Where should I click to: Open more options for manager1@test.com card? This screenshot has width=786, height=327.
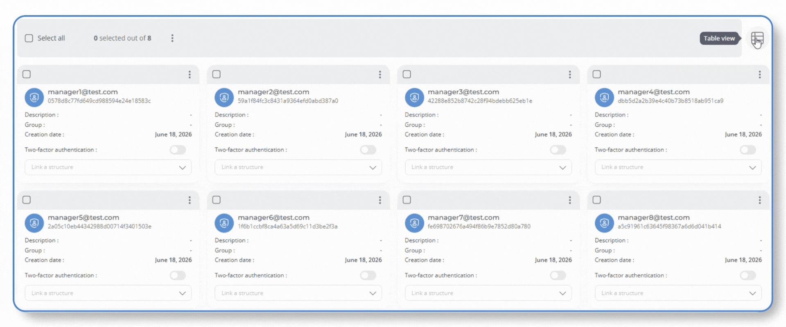(190, 74)
